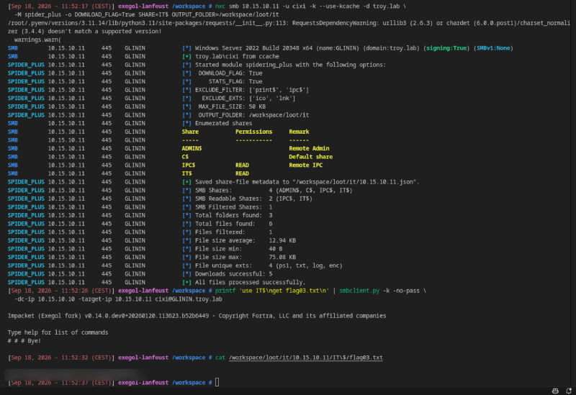The height and width of the screenshot is (395, 576).
Task: Click the EXCLUDE_EXTS option line
Action: click(248, 99)
